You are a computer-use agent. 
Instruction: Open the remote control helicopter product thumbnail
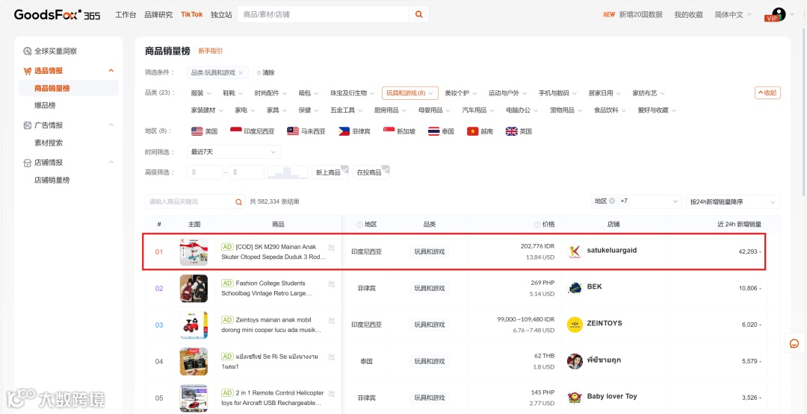[194, 398]
